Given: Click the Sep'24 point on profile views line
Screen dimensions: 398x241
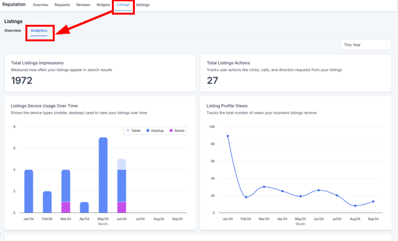Looking at the screenshot, I should [373, 202].
